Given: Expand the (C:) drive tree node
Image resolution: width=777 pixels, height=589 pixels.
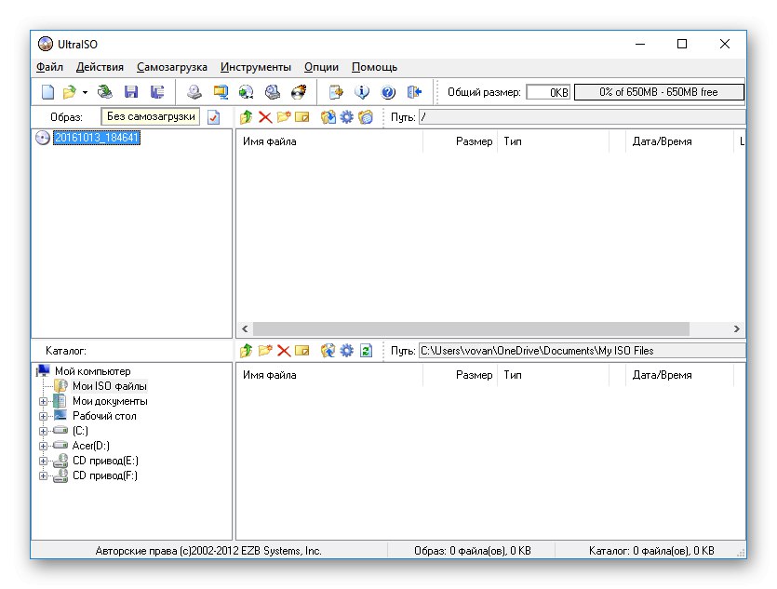Looking at the screenshot, I should [x=43, y=431].
